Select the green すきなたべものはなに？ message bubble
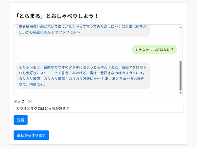The image size is (197, 148). click(x=154, y=50)
